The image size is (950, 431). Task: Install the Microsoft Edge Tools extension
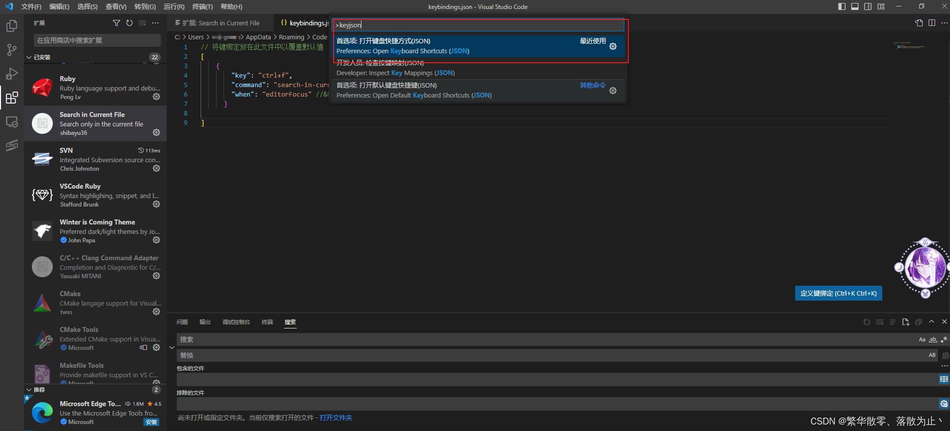click(x=151, y=422)
